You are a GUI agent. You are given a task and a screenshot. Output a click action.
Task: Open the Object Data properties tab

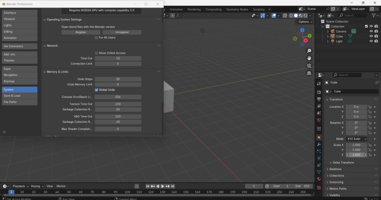319,172
